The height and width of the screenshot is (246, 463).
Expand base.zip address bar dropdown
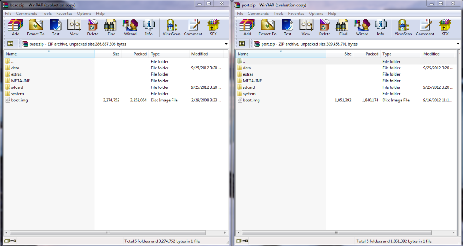(x=226, y=44)
